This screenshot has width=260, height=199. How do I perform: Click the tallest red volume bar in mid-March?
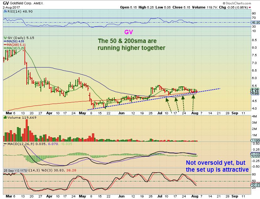pos(27,130)
